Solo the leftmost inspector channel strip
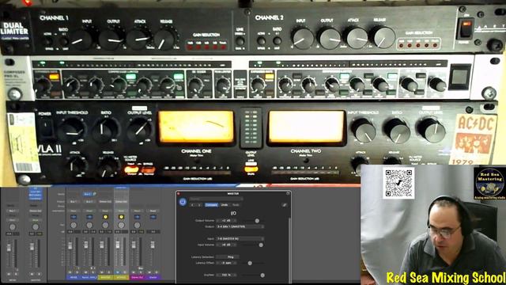 click(16, 274)
